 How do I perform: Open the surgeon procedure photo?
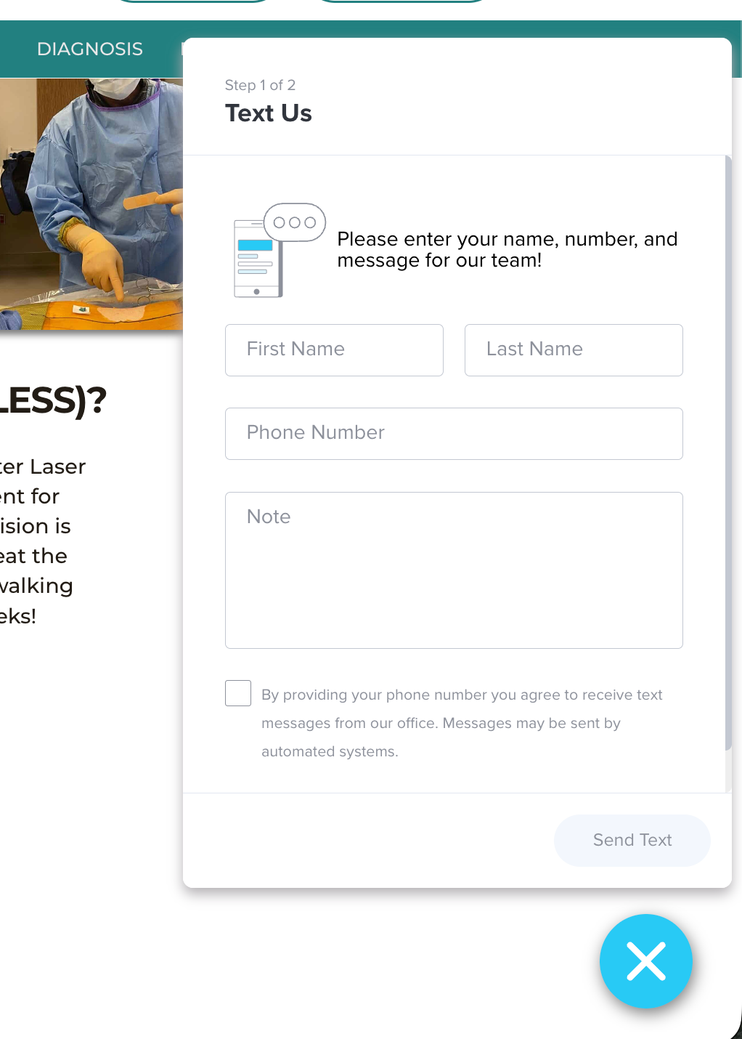pos(91,203)
